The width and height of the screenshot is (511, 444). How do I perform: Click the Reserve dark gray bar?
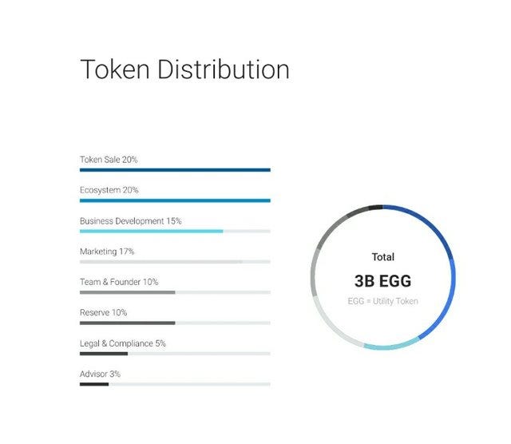click(128, 323)
